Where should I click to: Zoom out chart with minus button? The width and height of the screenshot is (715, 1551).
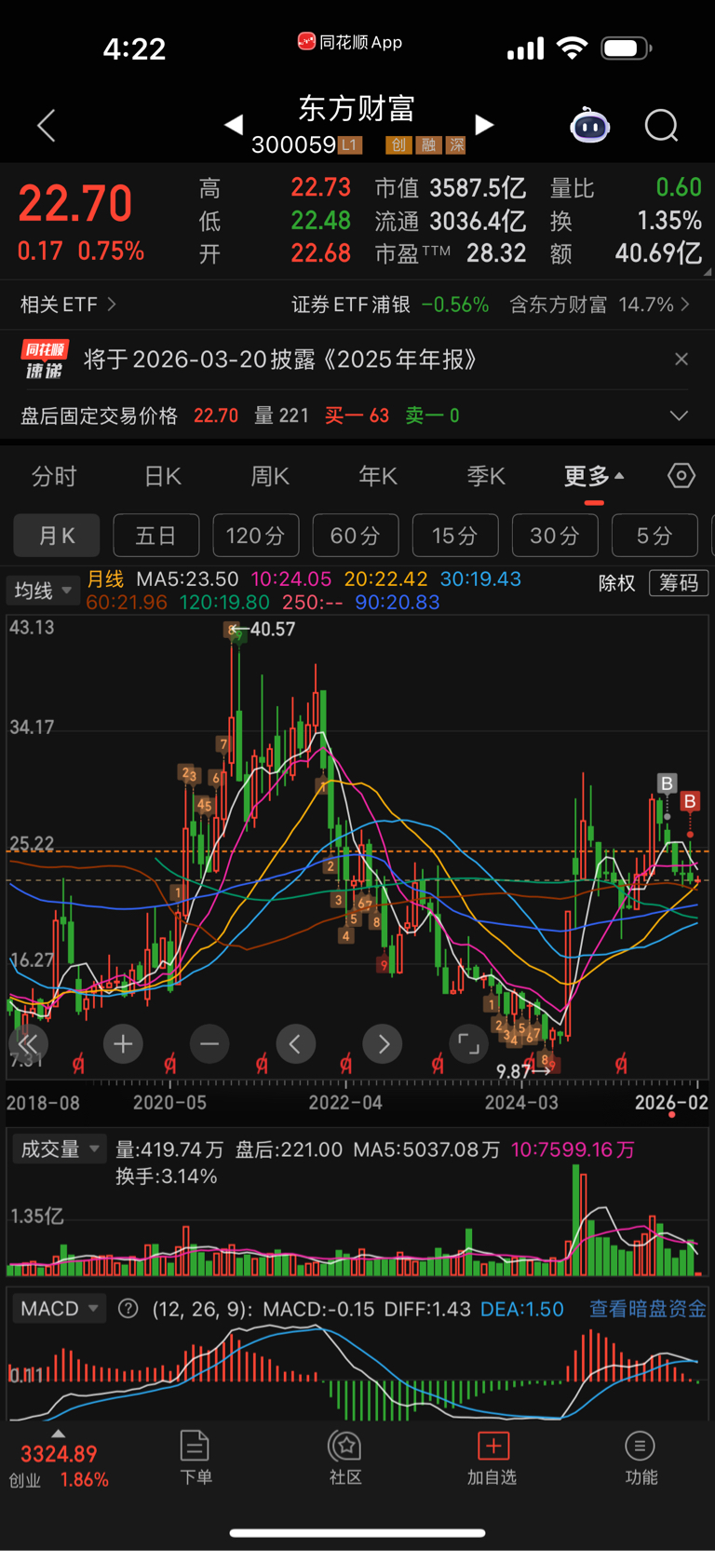(209, 1043)
